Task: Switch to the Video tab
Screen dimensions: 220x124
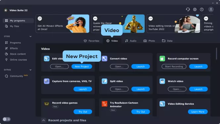Action: point(112,41)
